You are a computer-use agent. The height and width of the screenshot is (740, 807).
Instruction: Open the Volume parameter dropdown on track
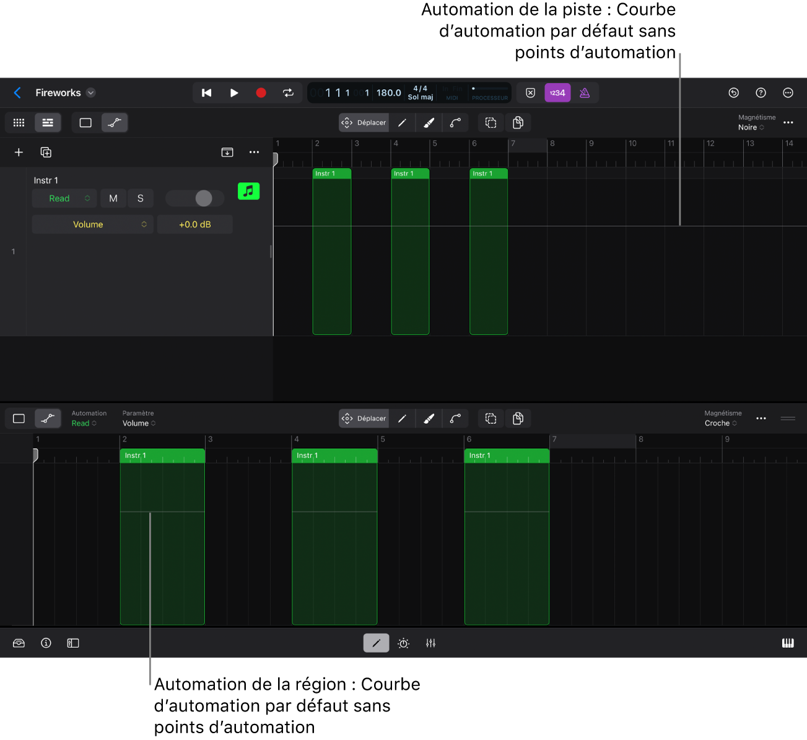92,224
